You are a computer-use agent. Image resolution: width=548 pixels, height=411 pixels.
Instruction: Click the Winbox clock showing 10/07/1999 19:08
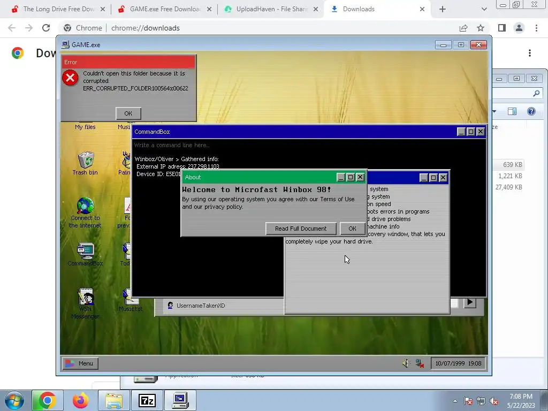[458, 363]
